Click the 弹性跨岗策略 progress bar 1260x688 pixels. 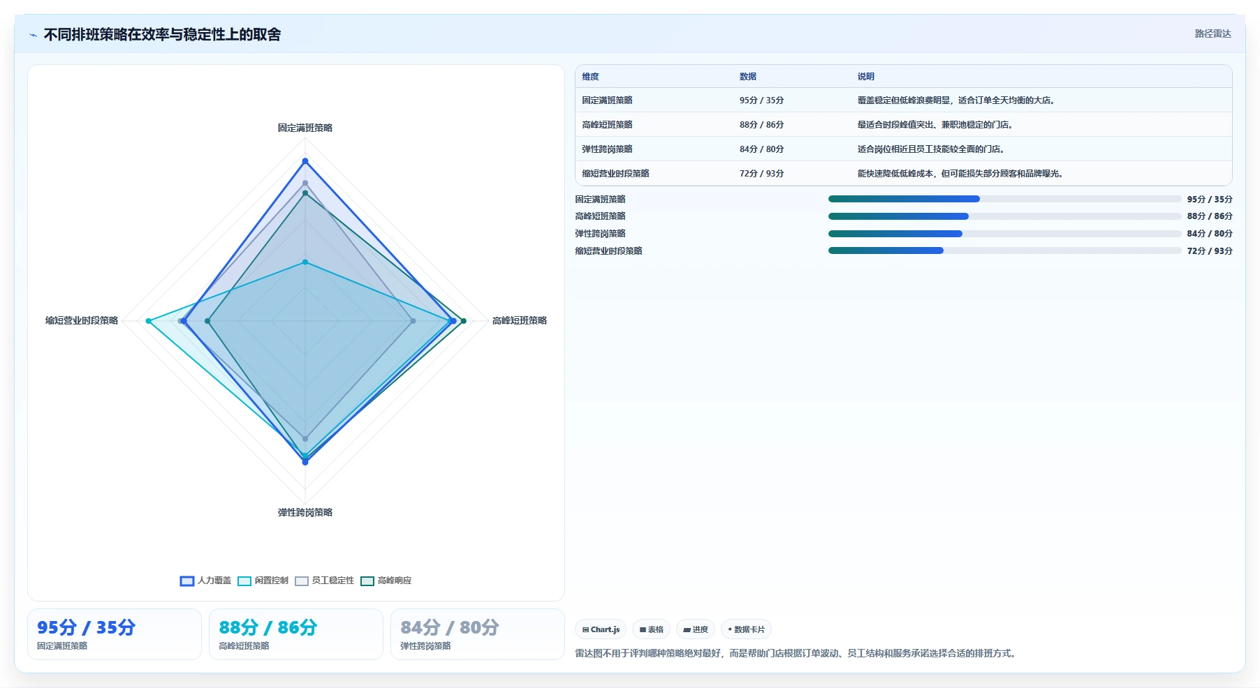(1004, 234)
